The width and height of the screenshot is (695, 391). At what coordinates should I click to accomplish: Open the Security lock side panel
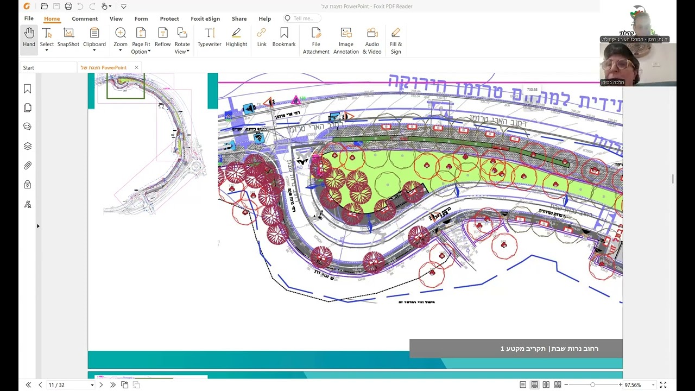(28, 185)
